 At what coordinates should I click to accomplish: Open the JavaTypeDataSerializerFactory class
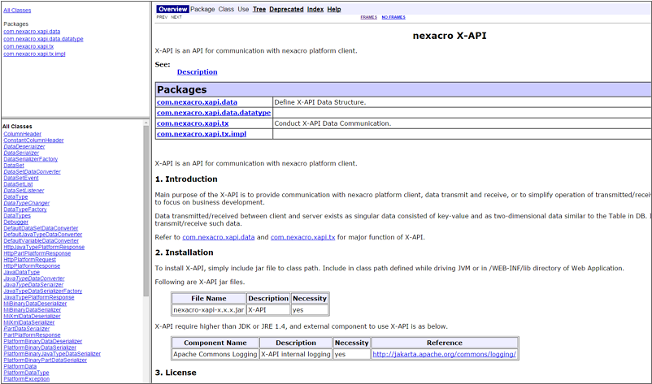click(43, 291)
